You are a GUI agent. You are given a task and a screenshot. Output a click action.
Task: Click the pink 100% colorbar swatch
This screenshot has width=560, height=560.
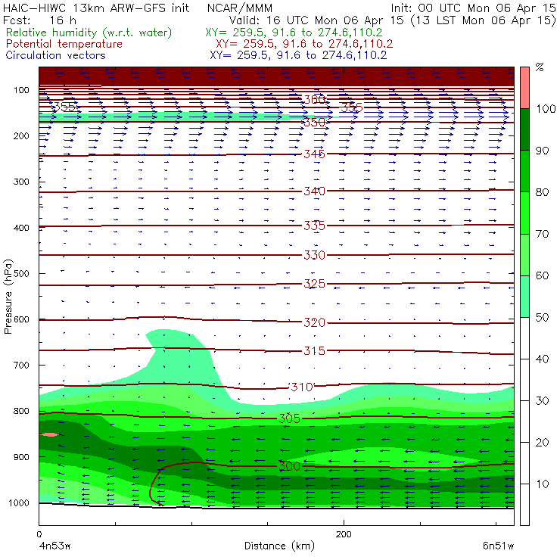[524, 88]
